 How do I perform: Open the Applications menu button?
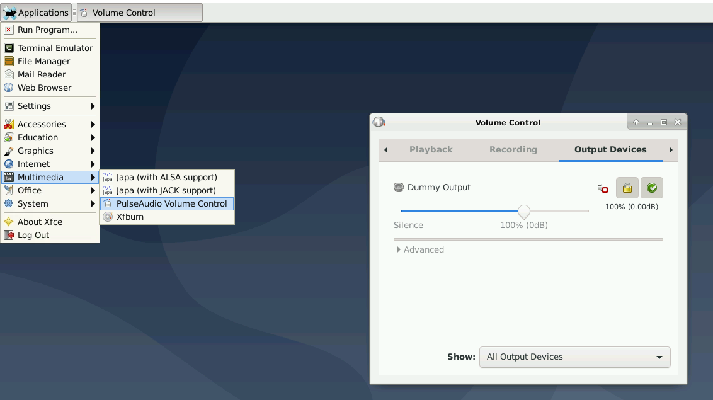pos(36,13)
